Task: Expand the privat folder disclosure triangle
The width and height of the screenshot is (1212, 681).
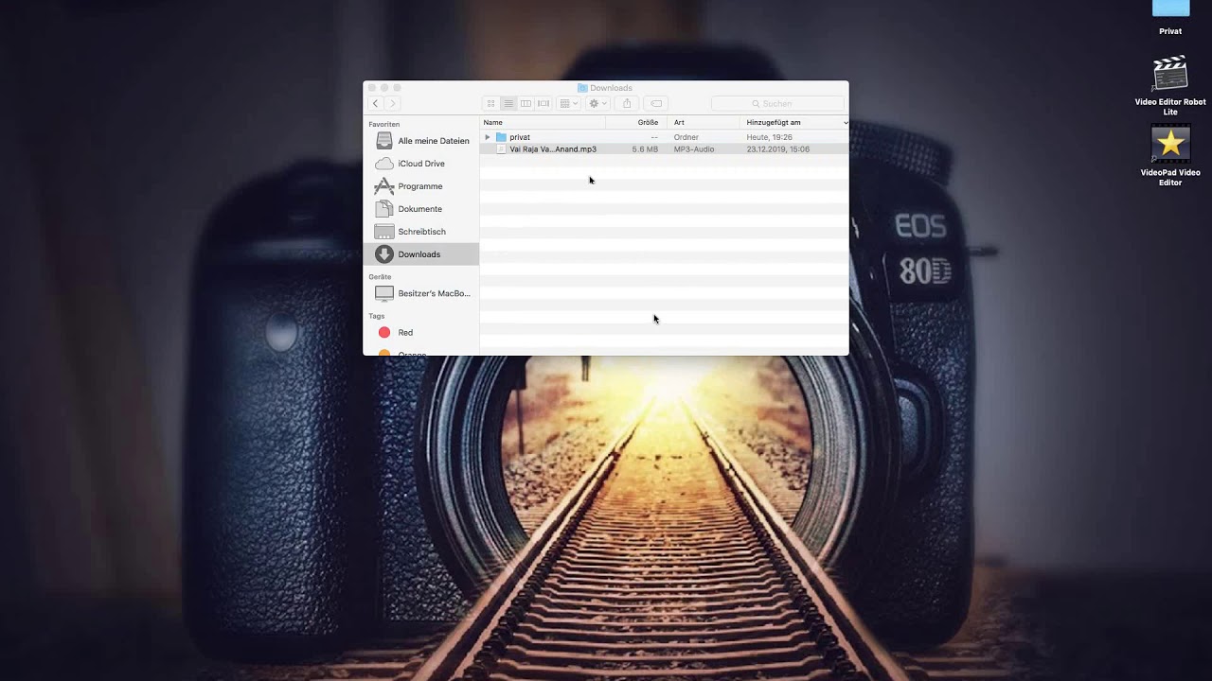Action: coord(488,137)
